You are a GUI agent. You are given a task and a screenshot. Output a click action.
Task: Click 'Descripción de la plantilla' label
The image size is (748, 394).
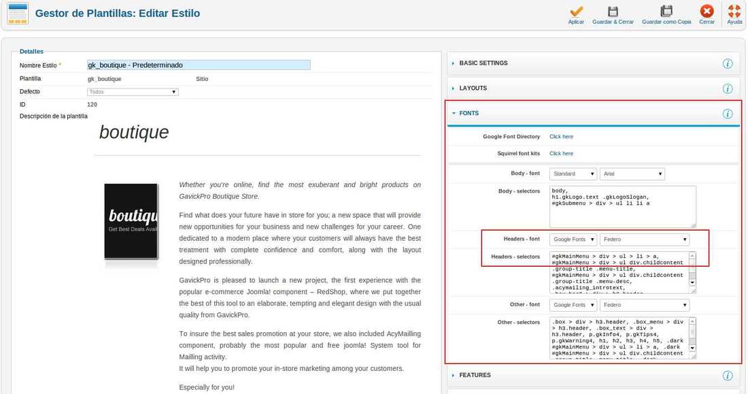click(x=54, y=116)
